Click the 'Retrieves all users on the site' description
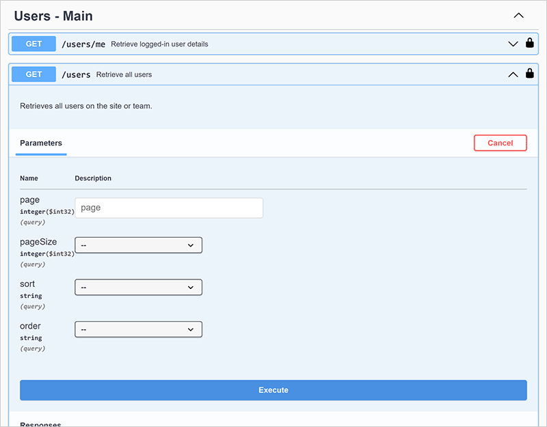Screen dimensions: 547x427 (85, 107)
